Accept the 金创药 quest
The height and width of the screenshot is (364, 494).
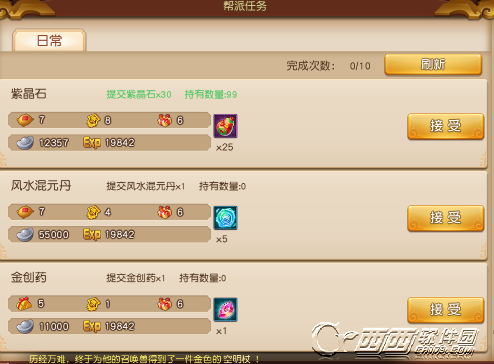coord(446,310)
